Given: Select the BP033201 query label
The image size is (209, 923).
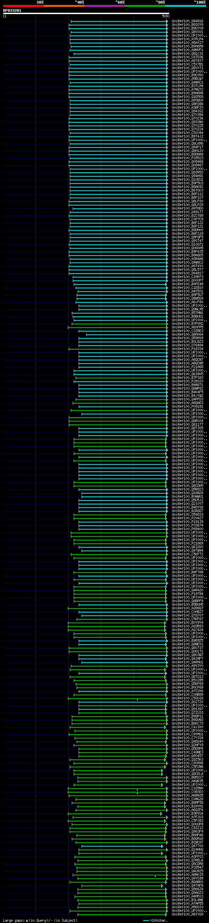Looking at the screenshot, I should (x=12, y=11).
